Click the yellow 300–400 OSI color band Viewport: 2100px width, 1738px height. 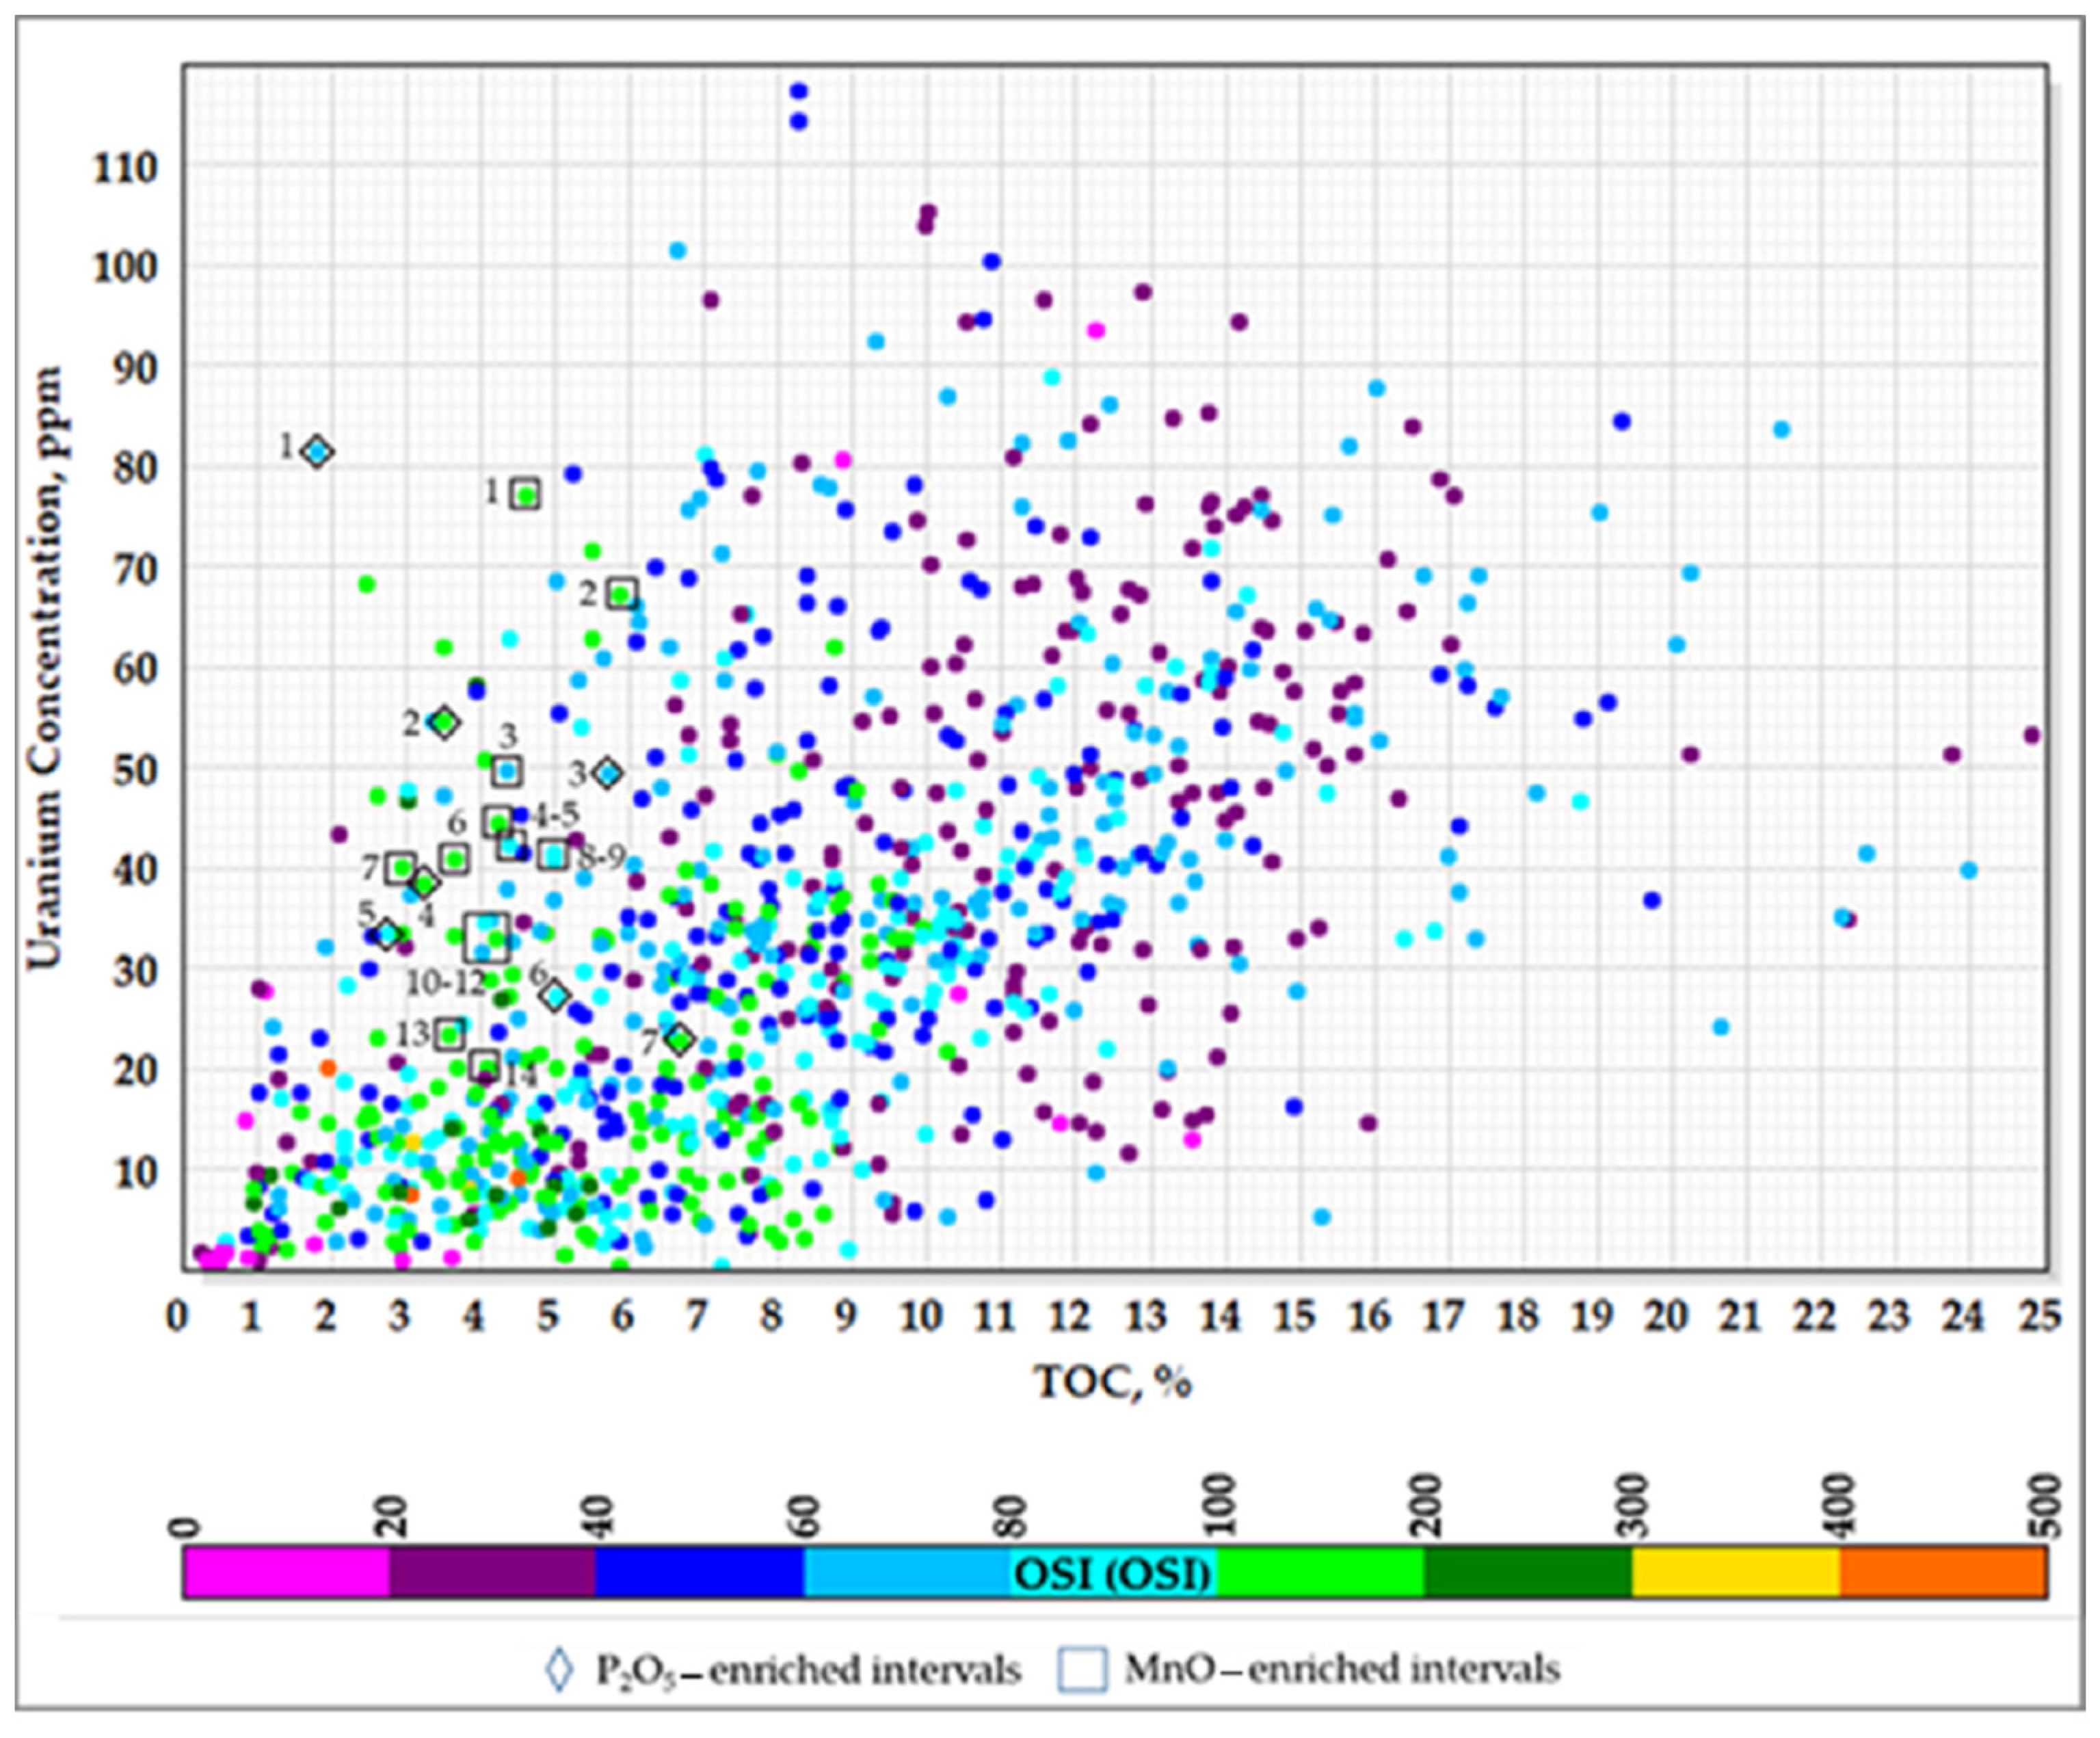(x=1735, y=1573)
